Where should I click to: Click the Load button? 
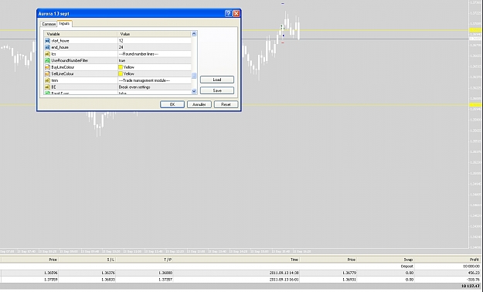(x=217, y=80)
